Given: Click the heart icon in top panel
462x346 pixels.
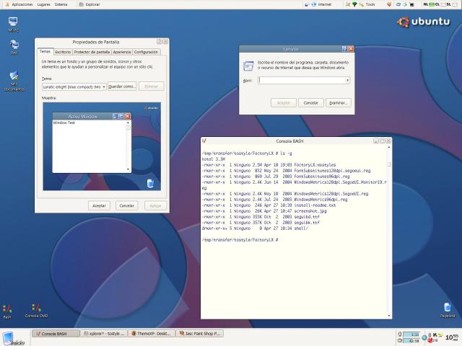Looking at the screenshot, I should coord(389,4).
